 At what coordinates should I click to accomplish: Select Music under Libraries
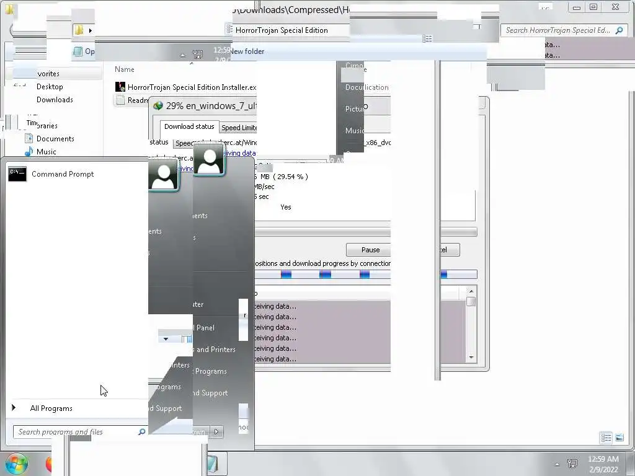click(46, 151)
